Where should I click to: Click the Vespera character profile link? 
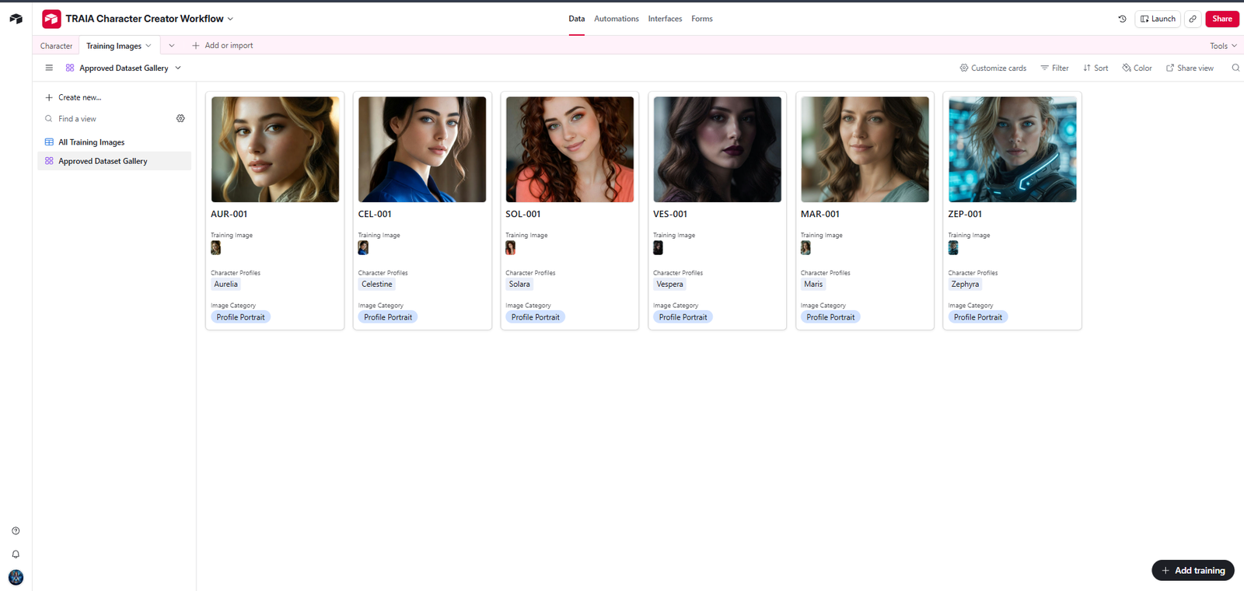(x=669, y=285)
